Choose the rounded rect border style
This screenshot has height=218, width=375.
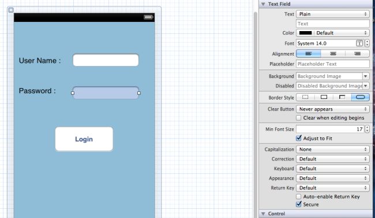361,97
